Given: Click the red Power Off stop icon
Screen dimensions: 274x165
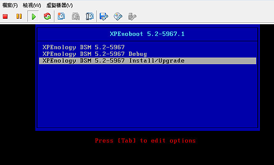Looking at the screenshot, I should tap(5, 16).
